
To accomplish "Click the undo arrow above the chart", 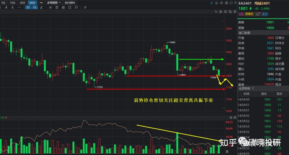I will coord(216,11).
